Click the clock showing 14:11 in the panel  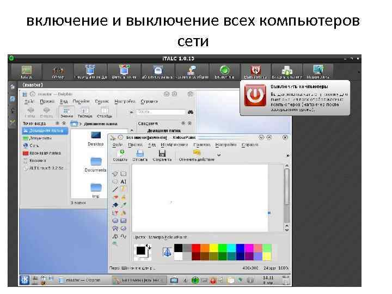coord(268,280)
